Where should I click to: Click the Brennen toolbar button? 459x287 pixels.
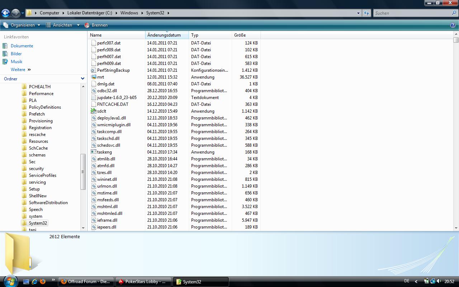(x=96, y=25)
